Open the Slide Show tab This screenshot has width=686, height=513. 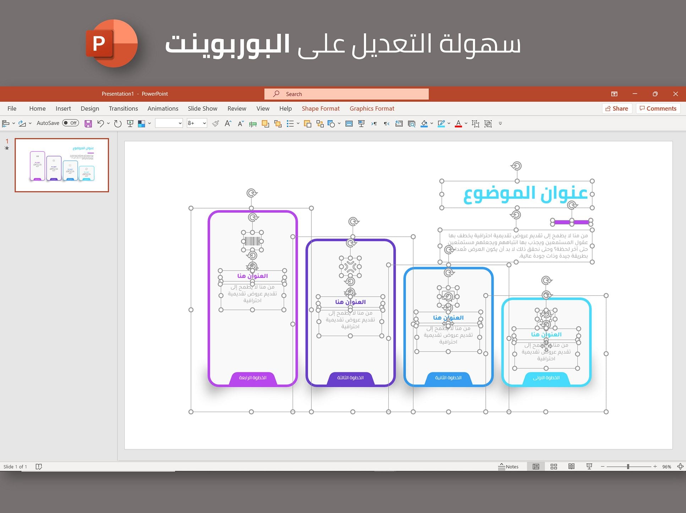point(202,108)
